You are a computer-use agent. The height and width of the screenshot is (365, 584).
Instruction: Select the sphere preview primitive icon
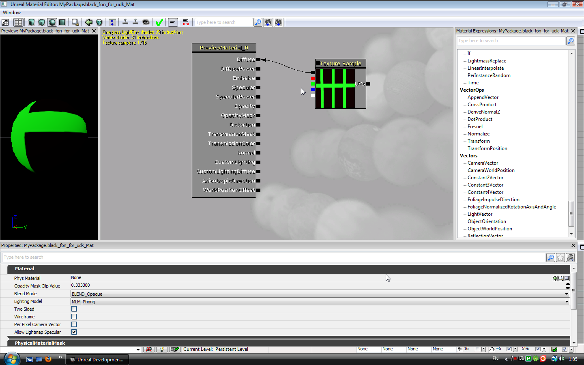coord(52,22)
